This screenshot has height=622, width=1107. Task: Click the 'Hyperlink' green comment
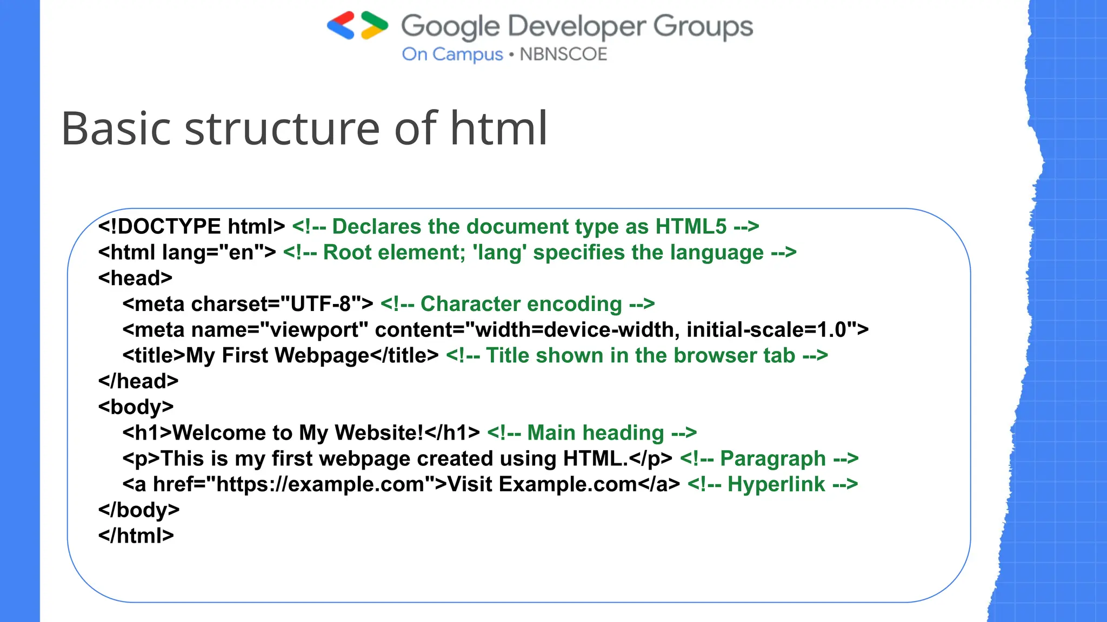pos(772,484)
